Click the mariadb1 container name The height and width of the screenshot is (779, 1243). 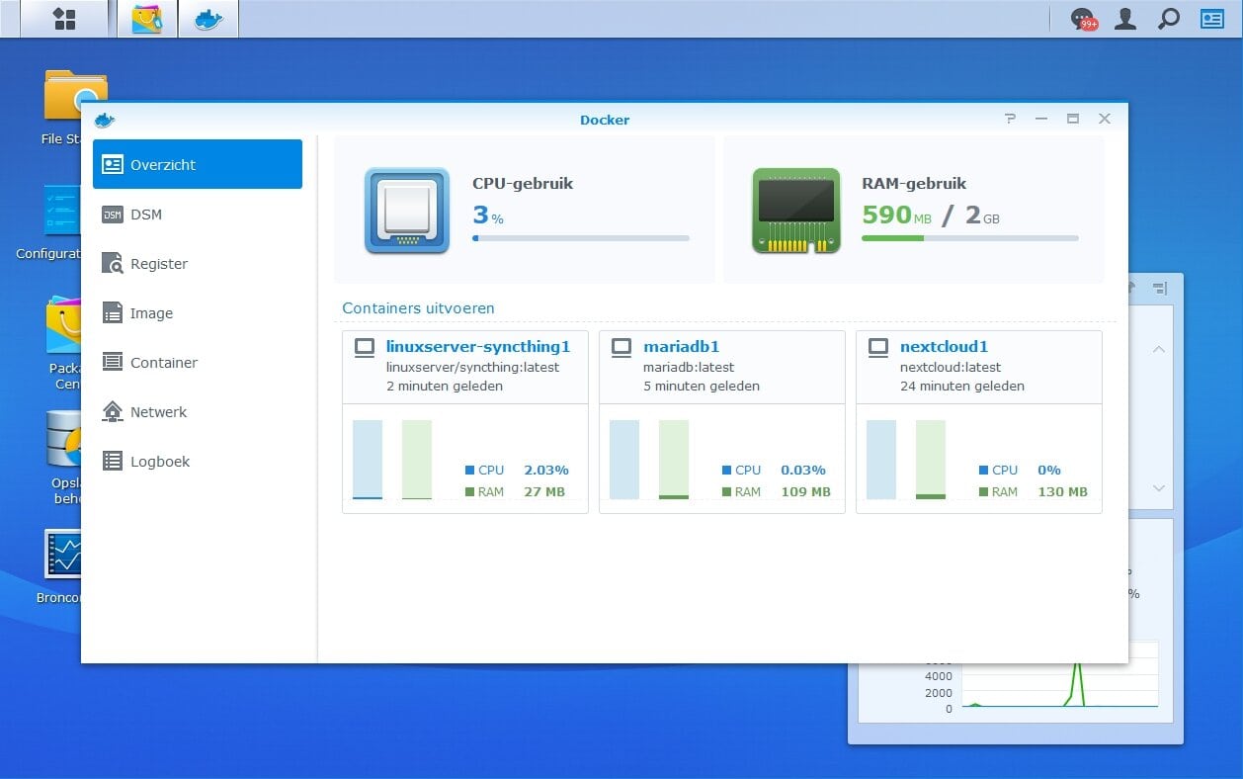[681, 347]
